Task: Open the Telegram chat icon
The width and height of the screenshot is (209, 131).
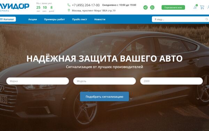Action: 145,7
